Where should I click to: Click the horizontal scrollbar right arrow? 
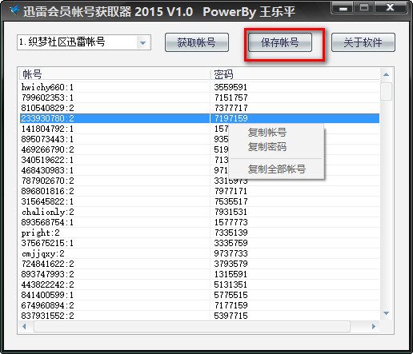pos(374,326)
